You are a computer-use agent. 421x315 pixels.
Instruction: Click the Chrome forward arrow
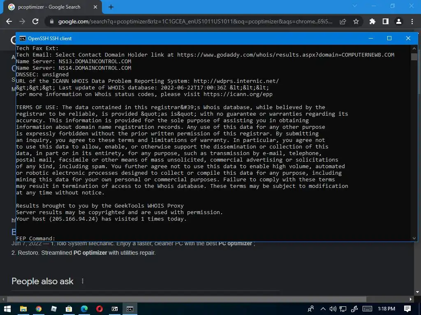click(x=22, y=21)
